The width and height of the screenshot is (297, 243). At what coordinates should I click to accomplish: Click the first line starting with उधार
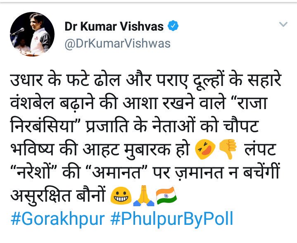click(146, 80)
